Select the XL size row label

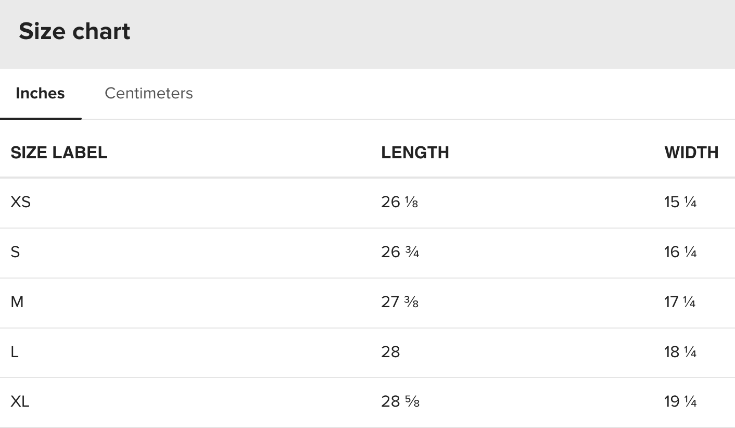click(20, 402)
